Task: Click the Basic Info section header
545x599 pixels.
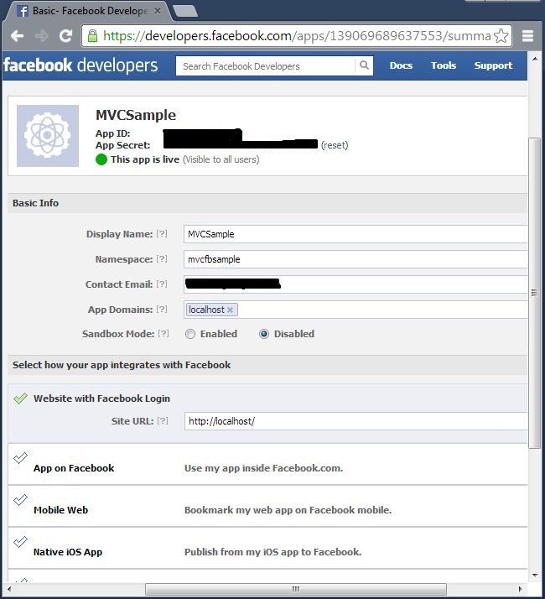Action: tap(267, 203)
